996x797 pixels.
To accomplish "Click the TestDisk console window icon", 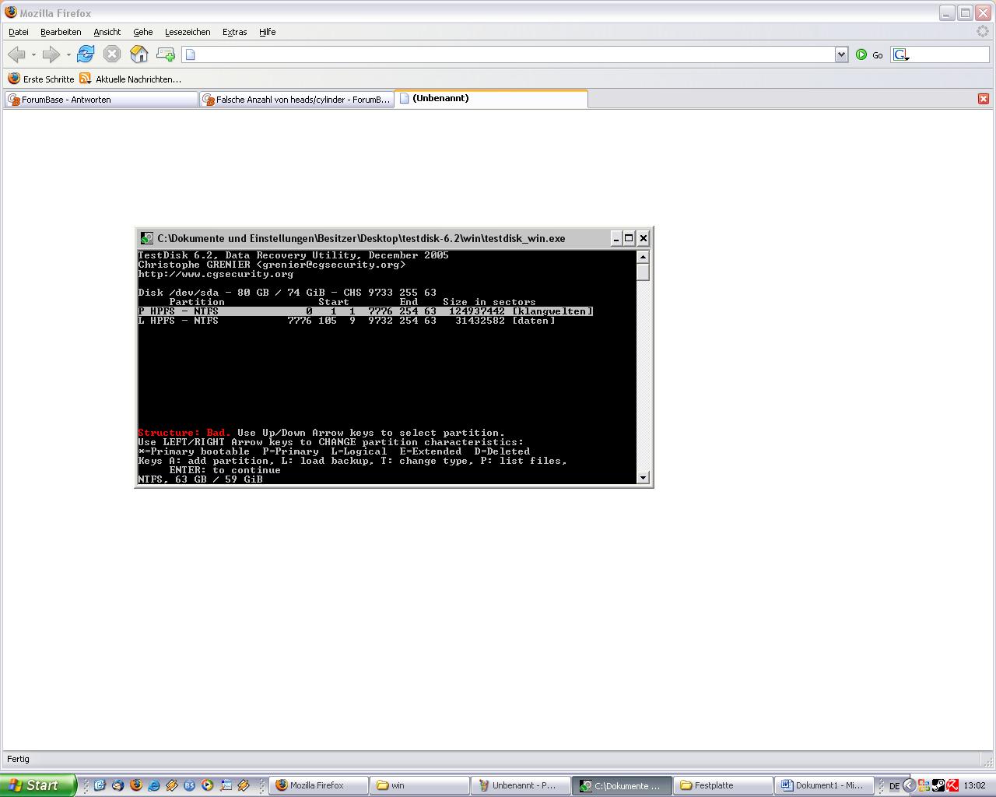I will pos(146,238).
